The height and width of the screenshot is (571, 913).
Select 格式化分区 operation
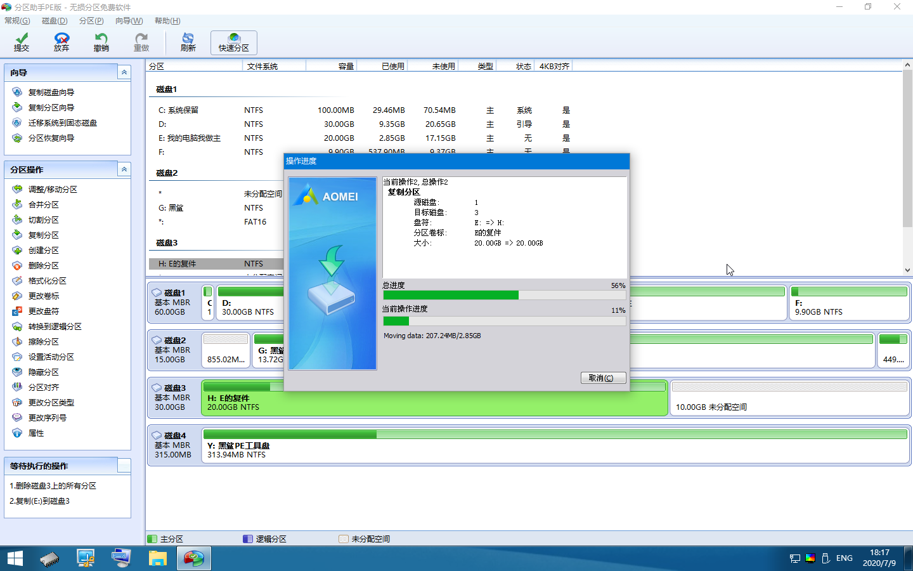pos(47,280)
